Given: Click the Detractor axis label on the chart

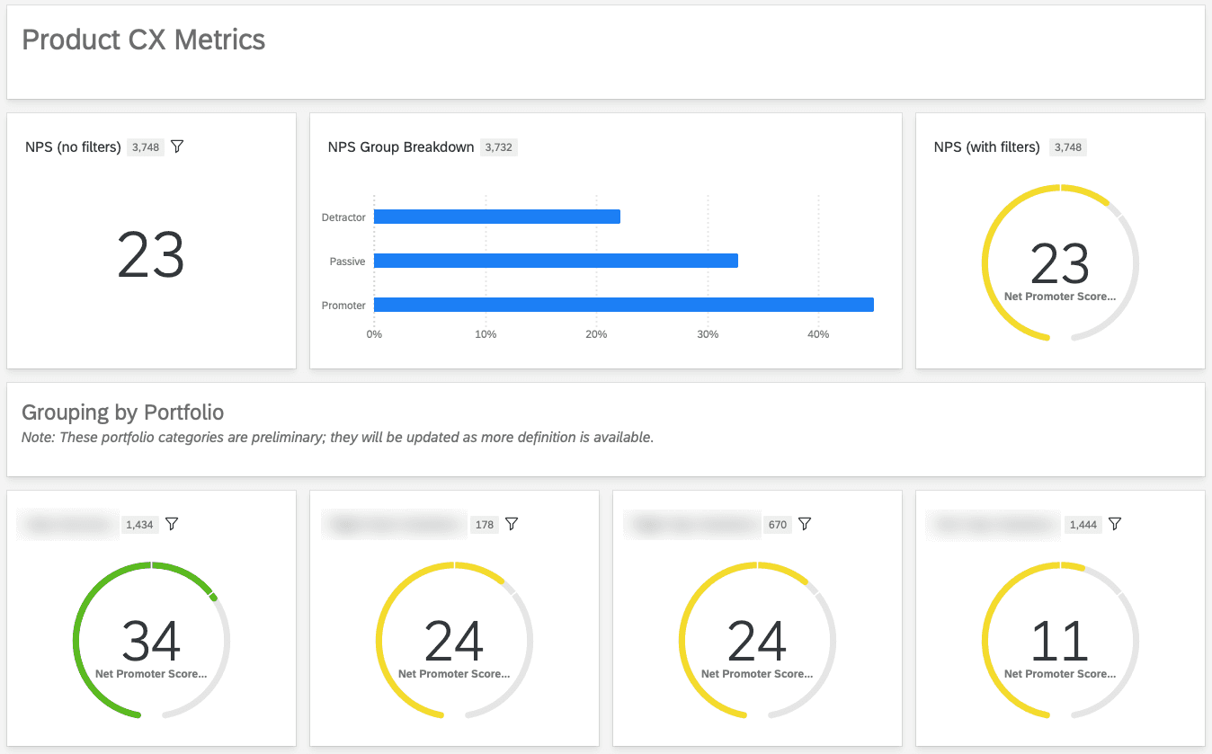Looking at the screenshot, I should click(x=344, y=217).
